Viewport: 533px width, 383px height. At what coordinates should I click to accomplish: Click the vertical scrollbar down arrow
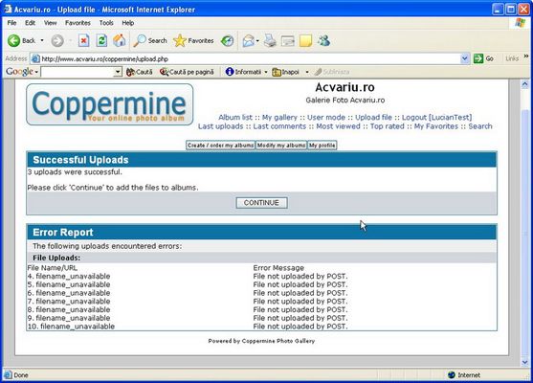click(x=524, y=362)
